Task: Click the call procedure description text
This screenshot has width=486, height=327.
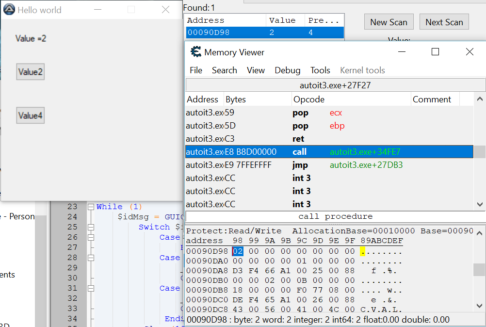Action: click(x=335, y=216)
